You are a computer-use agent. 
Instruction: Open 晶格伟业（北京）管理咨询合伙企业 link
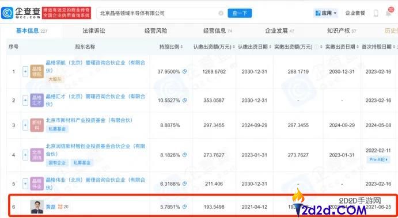pos(96,183)
